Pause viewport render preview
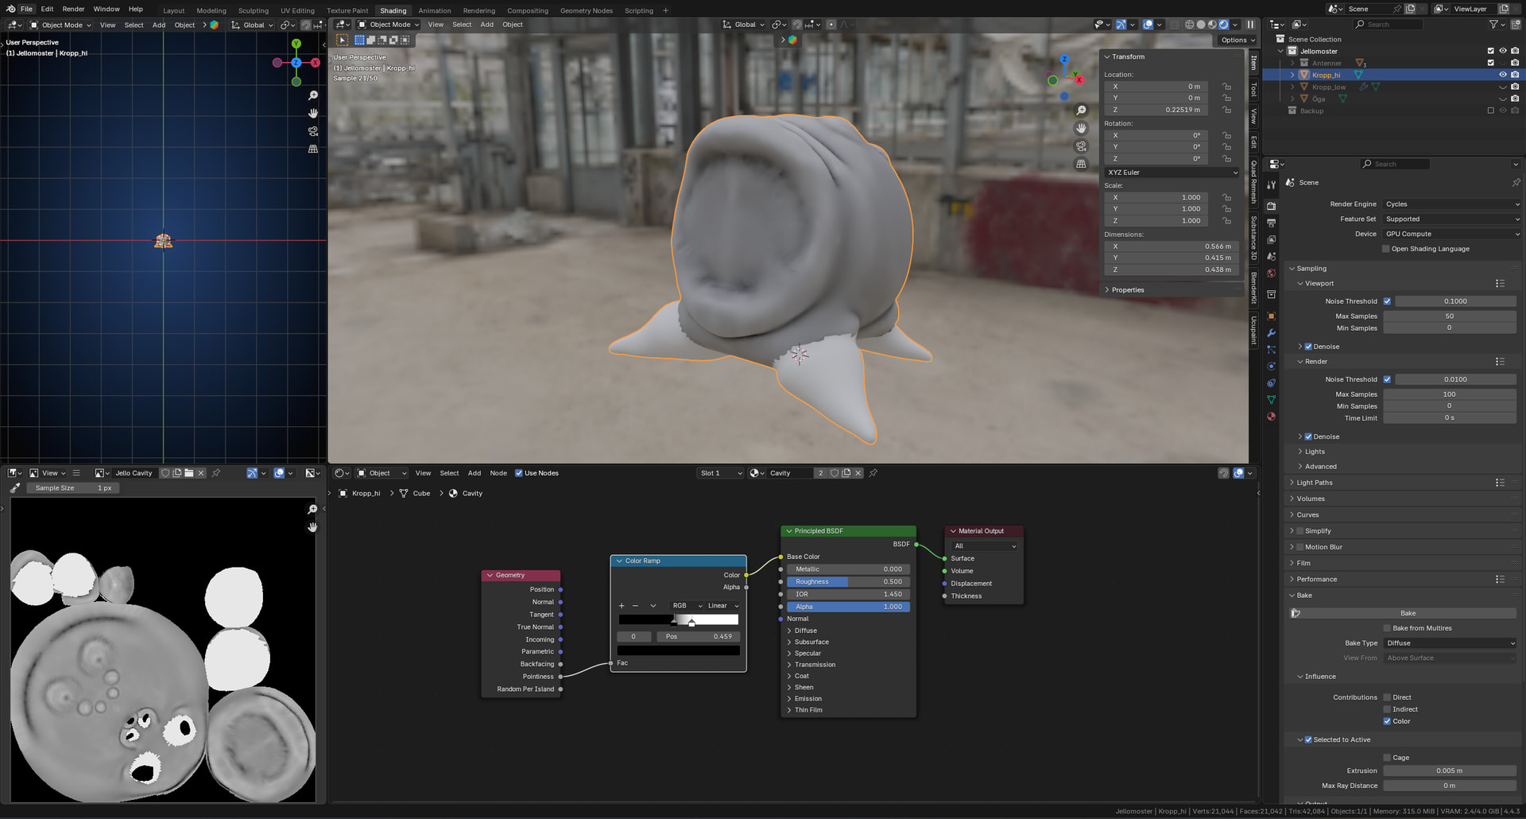 point(1250,25)
